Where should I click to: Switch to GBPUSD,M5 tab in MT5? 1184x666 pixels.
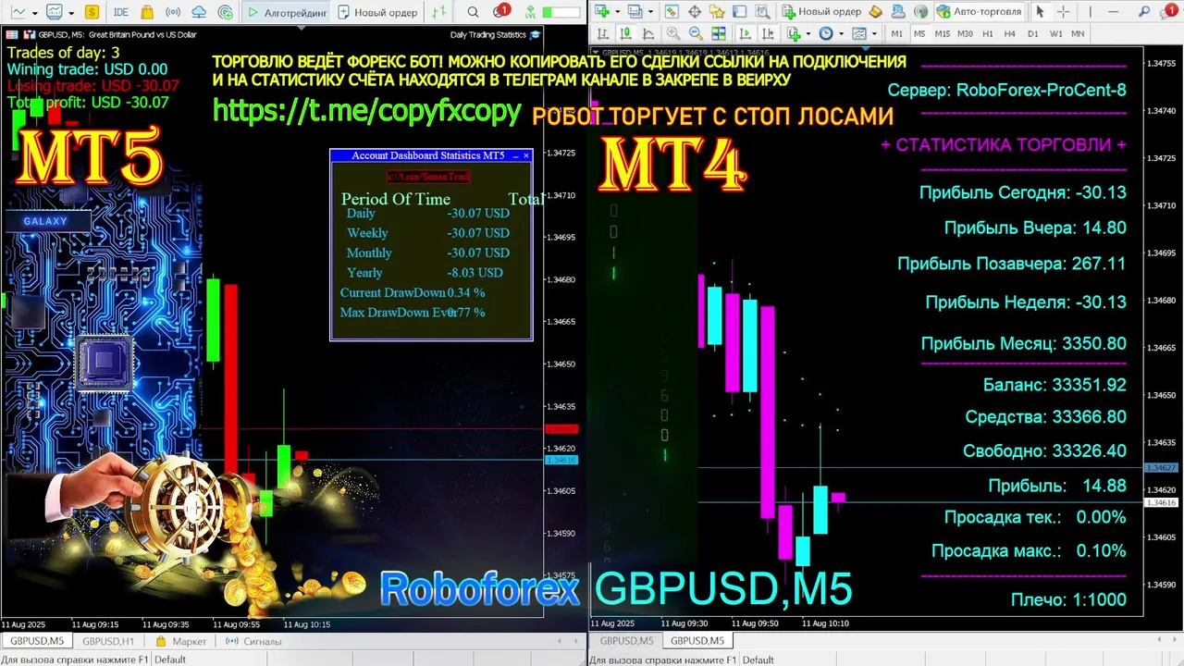click(x=37, y=641)
